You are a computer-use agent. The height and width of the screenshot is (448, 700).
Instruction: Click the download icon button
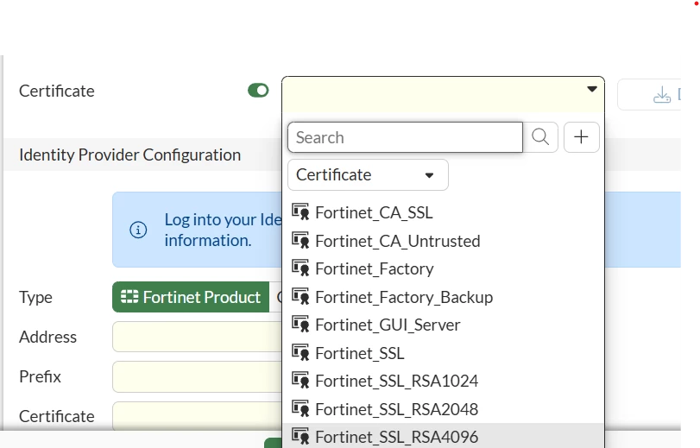[x=662, y=95]
